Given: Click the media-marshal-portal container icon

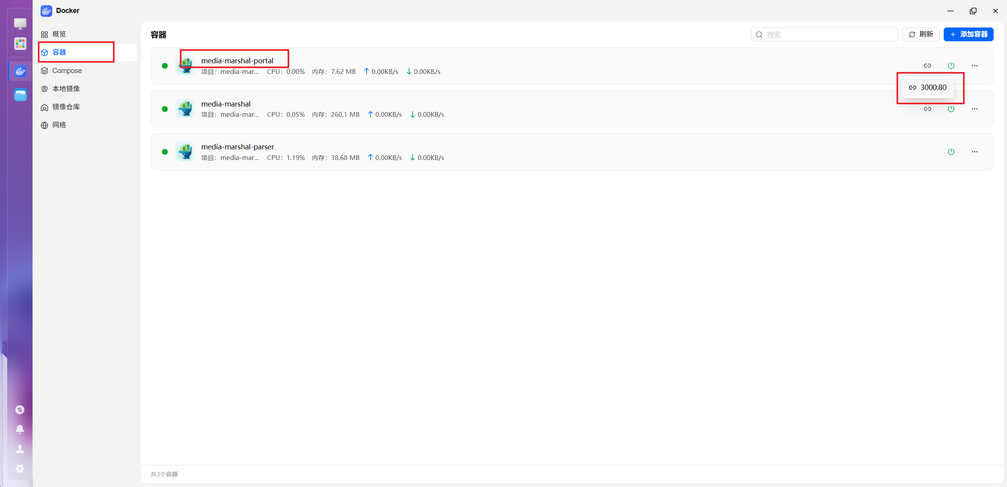Looking at the screenshot, I should 185,66.
